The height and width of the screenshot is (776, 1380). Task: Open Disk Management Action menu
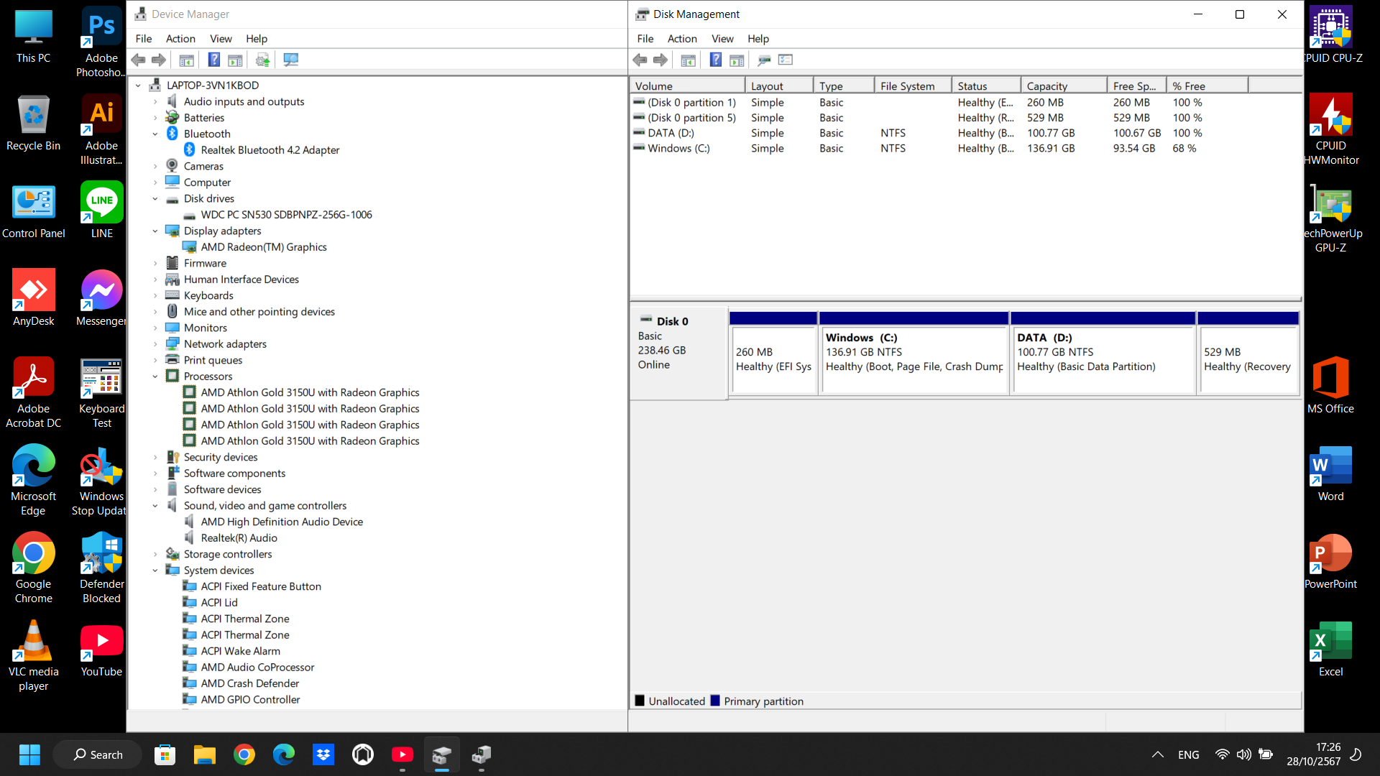[x=682, y=39]
